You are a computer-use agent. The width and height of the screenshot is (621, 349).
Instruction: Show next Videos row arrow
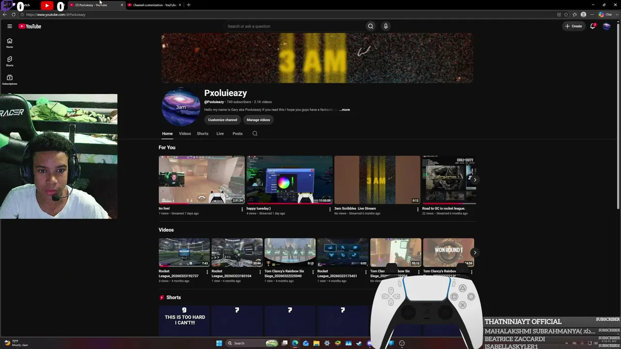pos(474,253)
